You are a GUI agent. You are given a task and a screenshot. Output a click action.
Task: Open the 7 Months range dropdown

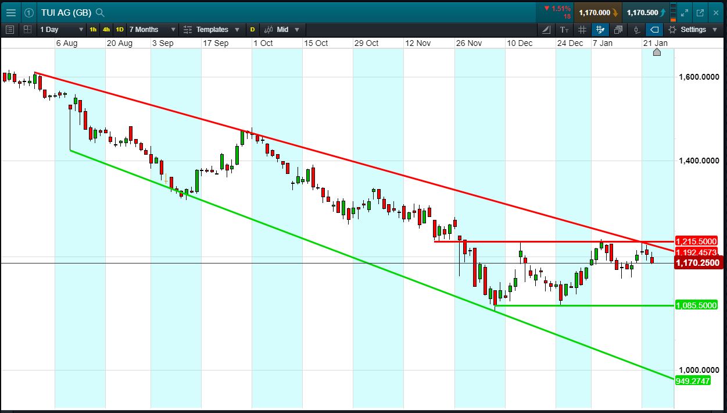tap(152, 30)
